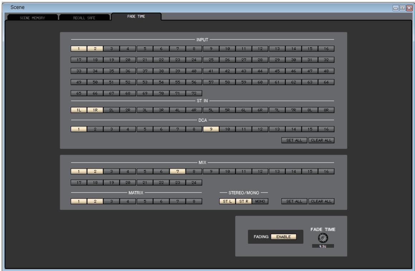
Task: Enable fade for INPUT channel 8
Action: (x=194, y=49)
